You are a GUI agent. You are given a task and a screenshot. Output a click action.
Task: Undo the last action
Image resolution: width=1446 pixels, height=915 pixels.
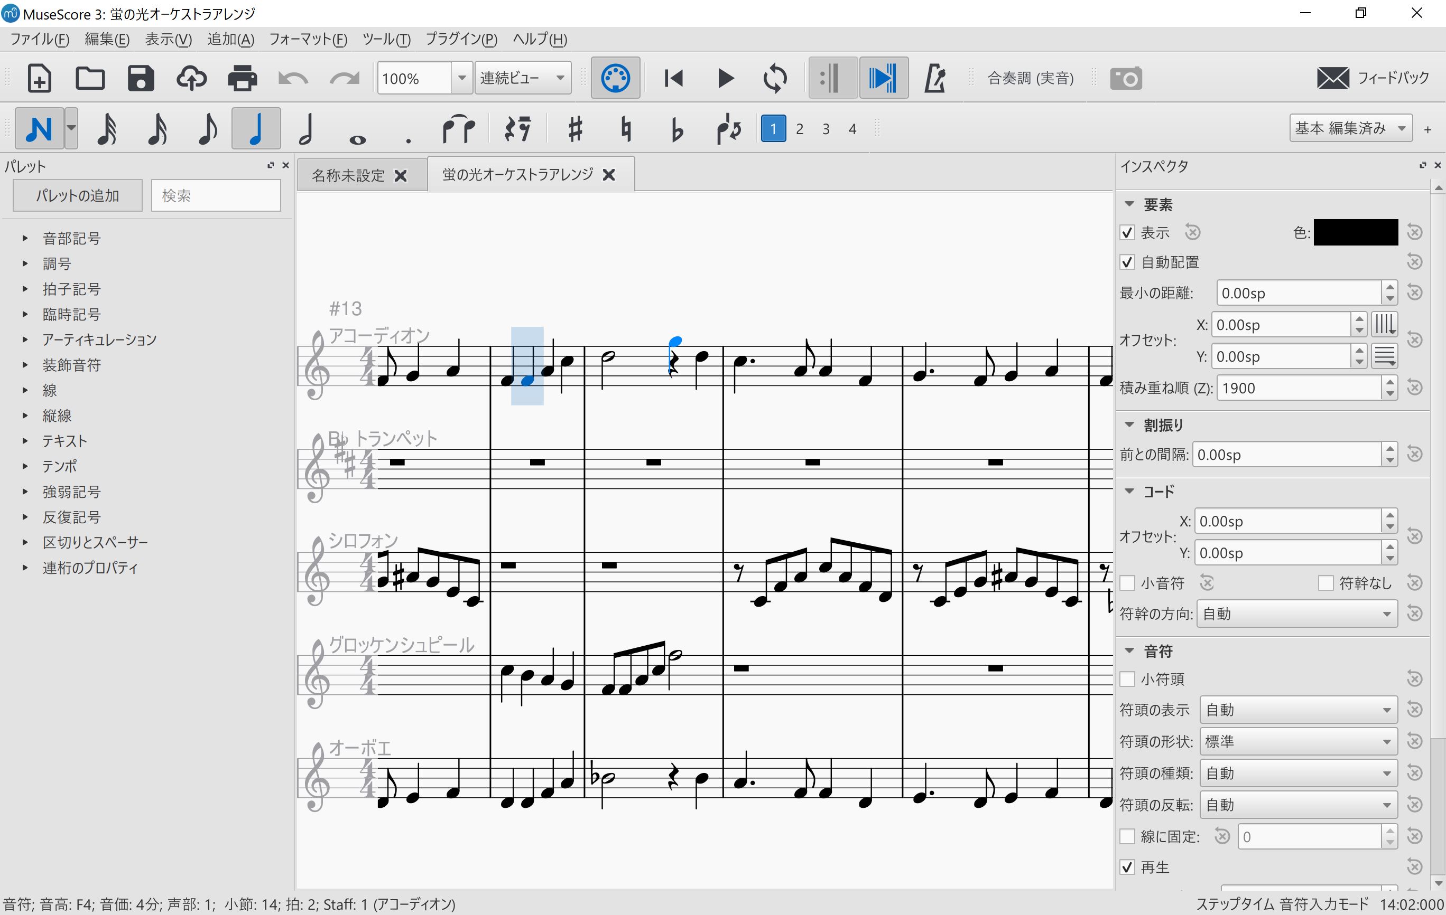tap(293, 78)
